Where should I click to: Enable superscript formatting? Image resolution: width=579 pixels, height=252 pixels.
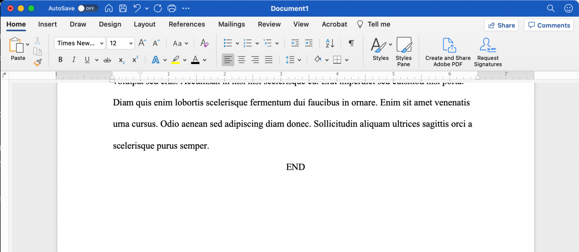coord(135,60)
